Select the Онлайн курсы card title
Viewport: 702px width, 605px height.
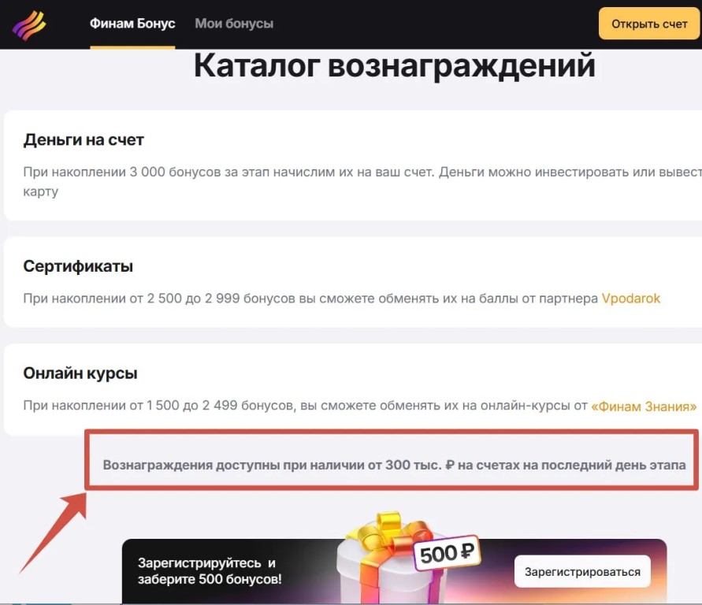tap(80, 373)
